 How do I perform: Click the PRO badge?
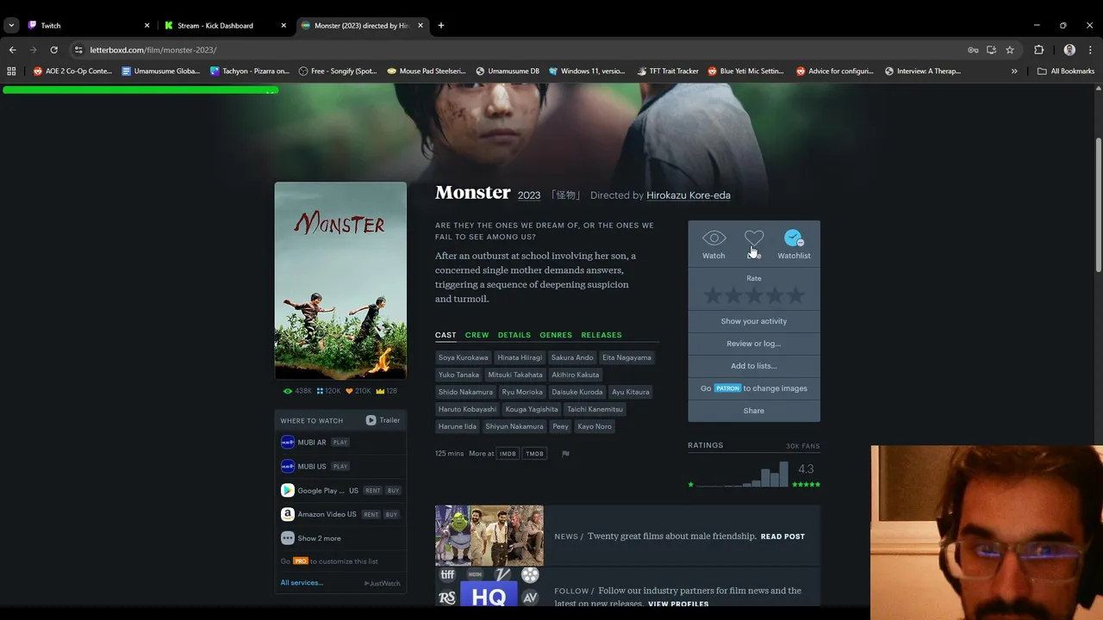coord(300,561)
